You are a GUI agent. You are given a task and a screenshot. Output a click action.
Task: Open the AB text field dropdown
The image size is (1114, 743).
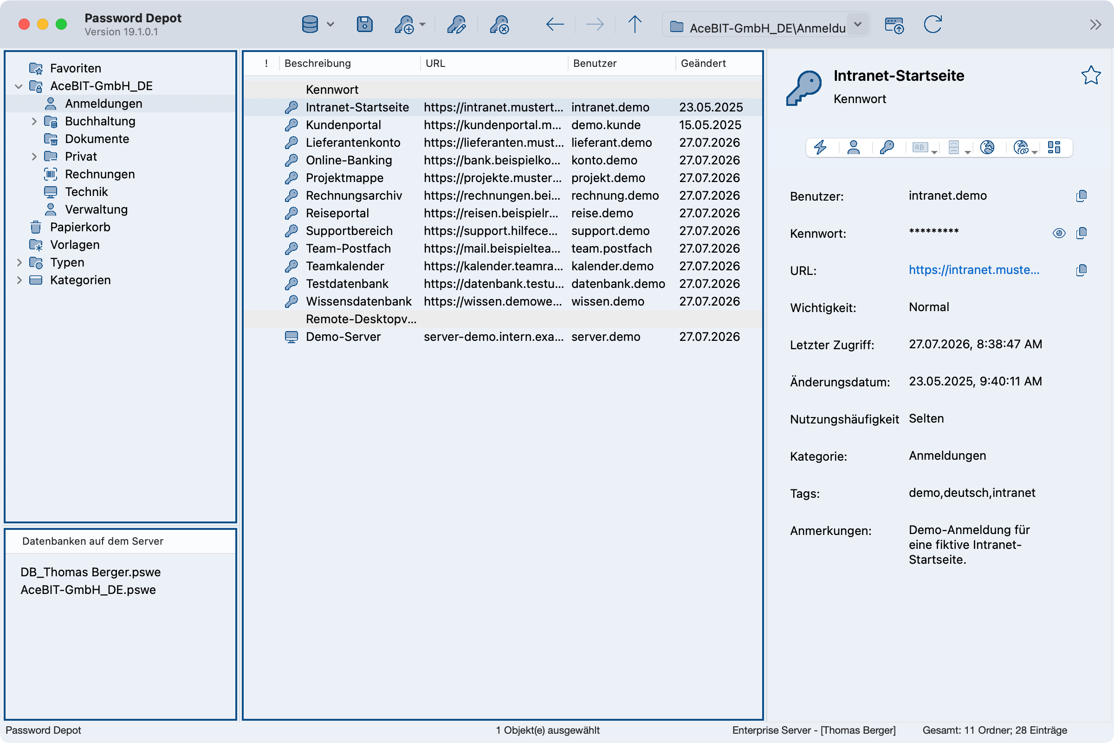tap(934, 152)
